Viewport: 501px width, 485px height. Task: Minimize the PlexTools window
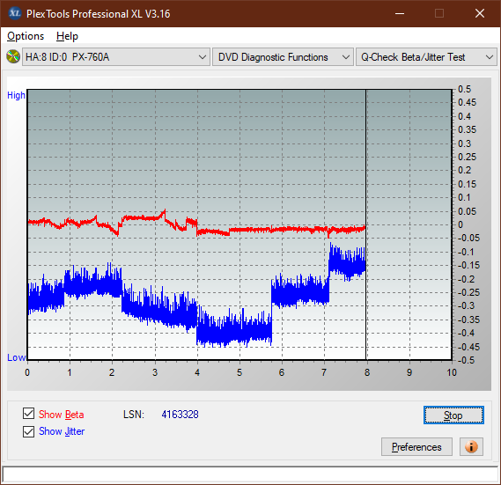coord(400,13)
